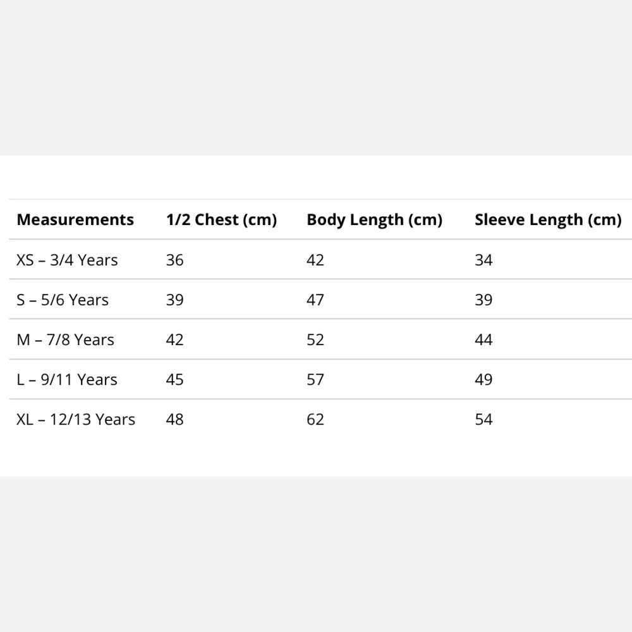Click the Measurements column header
The width and height of the screenshot is (632, 632).
click(x=75, y=220)
